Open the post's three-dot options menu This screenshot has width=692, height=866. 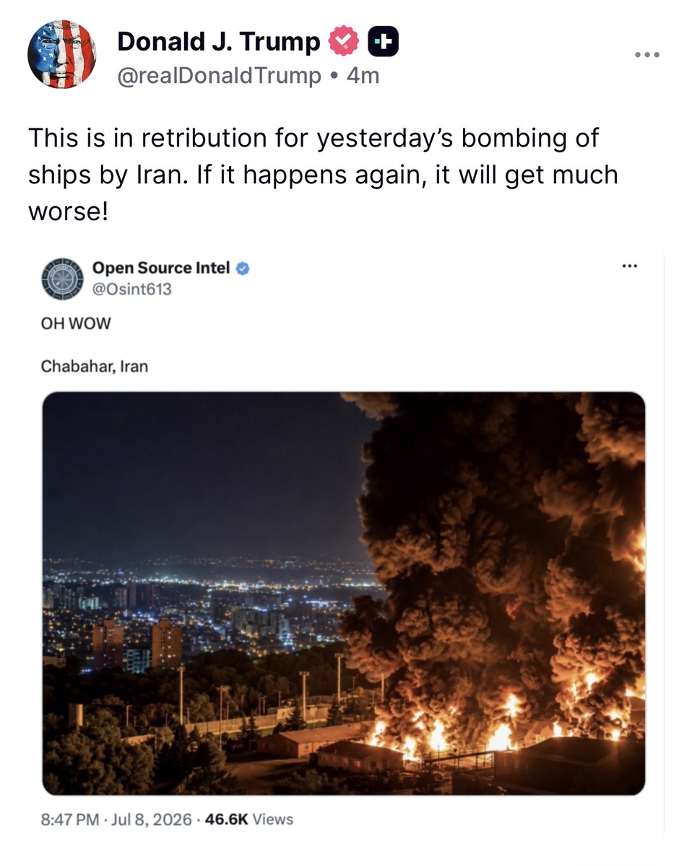[x=646, y=55]
